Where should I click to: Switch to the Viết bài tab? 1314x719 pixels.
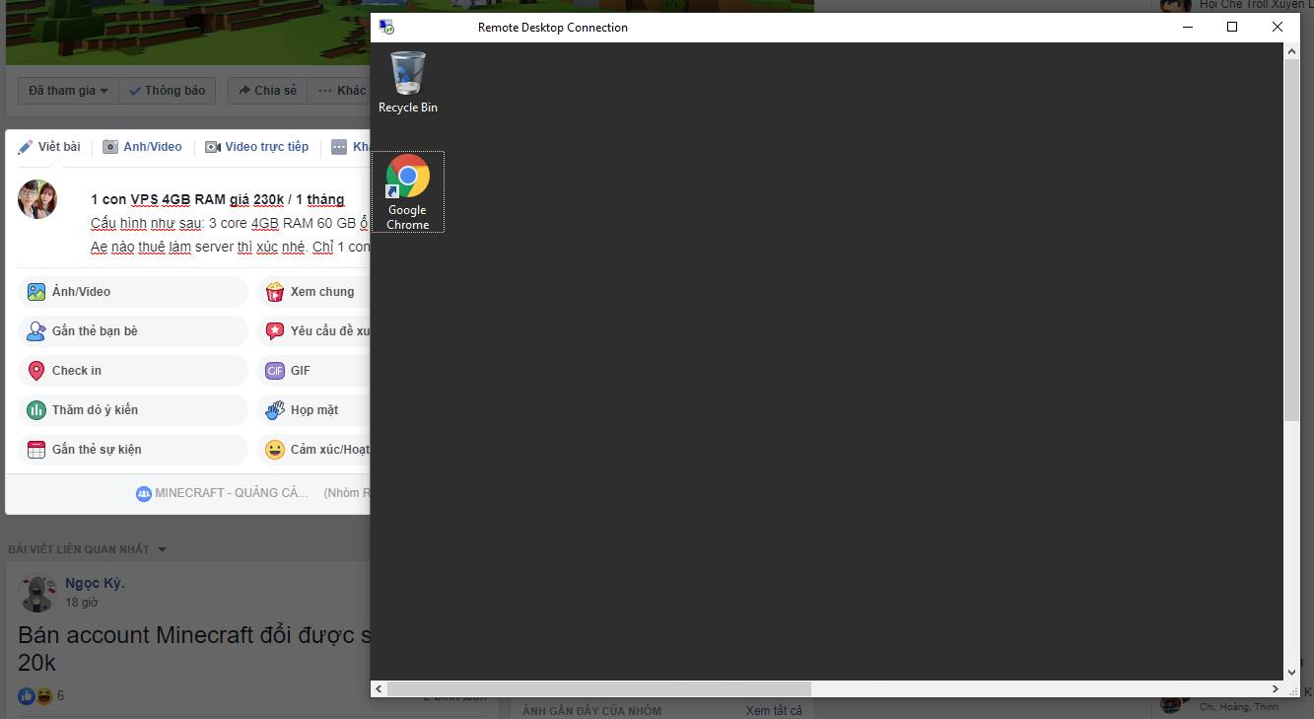click(x=49, y=147)
